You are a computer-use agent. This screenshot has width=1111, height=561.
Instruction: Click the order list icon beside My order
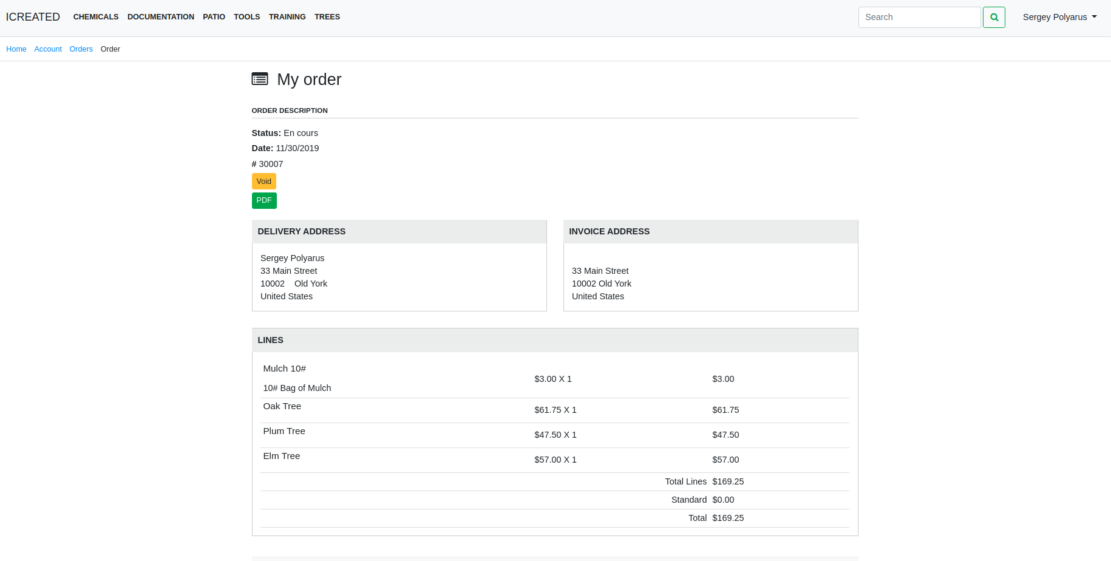pyautogui.click(x=260, y=79)
